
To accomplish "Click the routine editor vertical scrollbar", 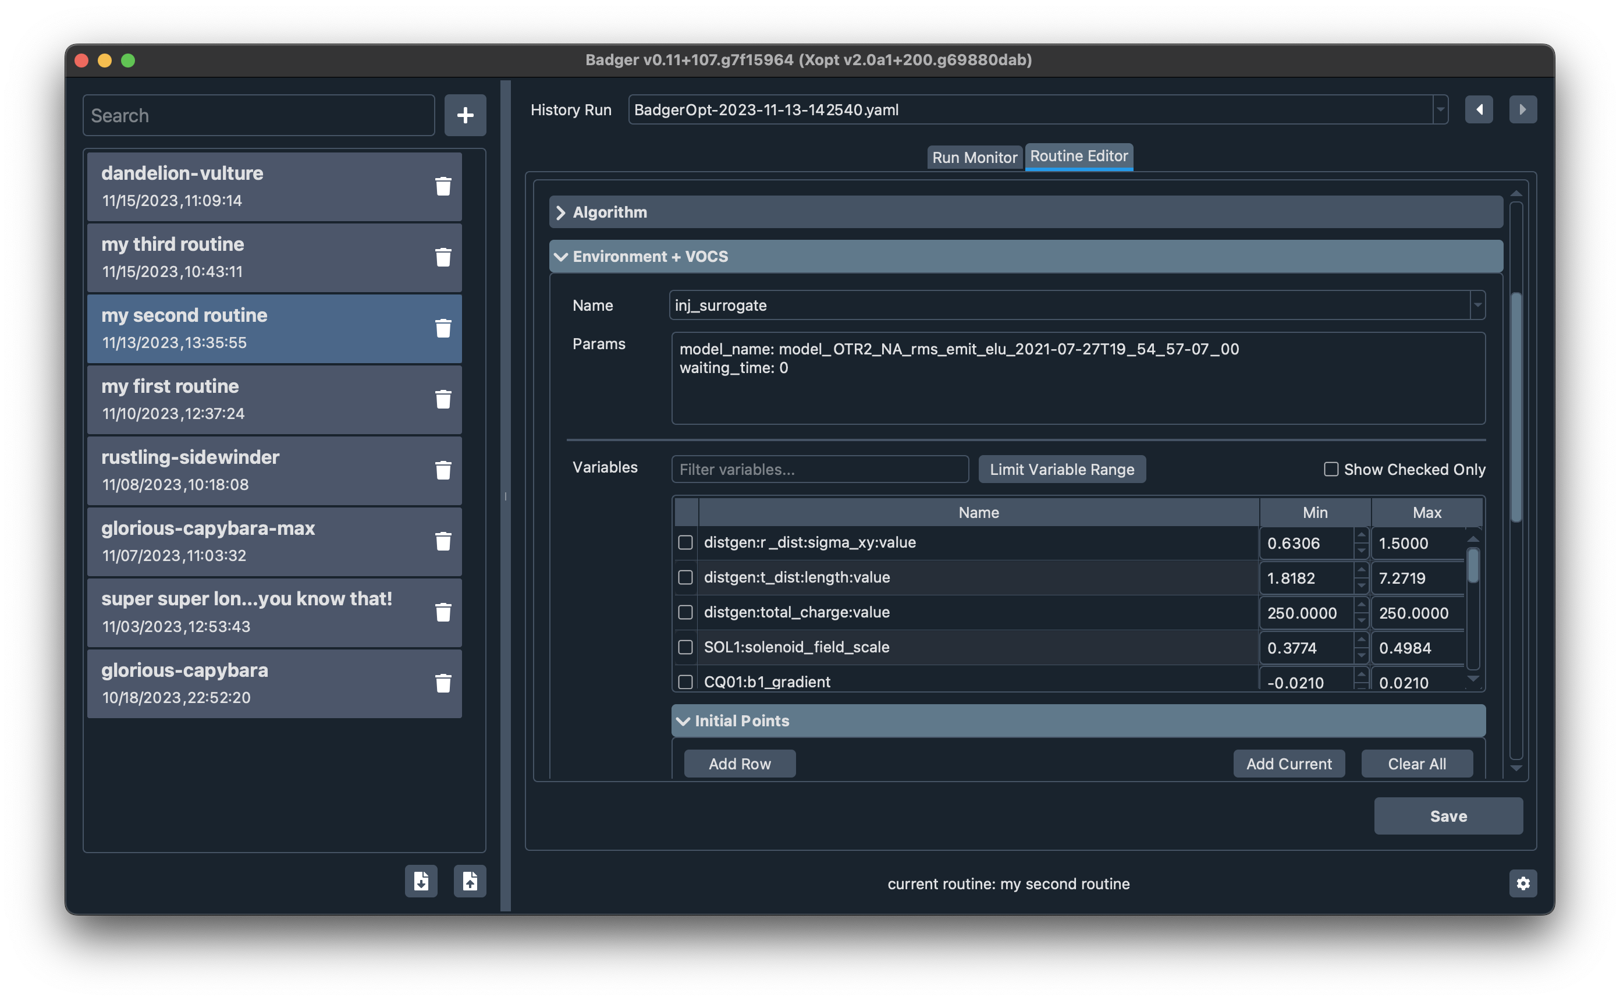I will pyautogui.click(x=1516, y=407).
